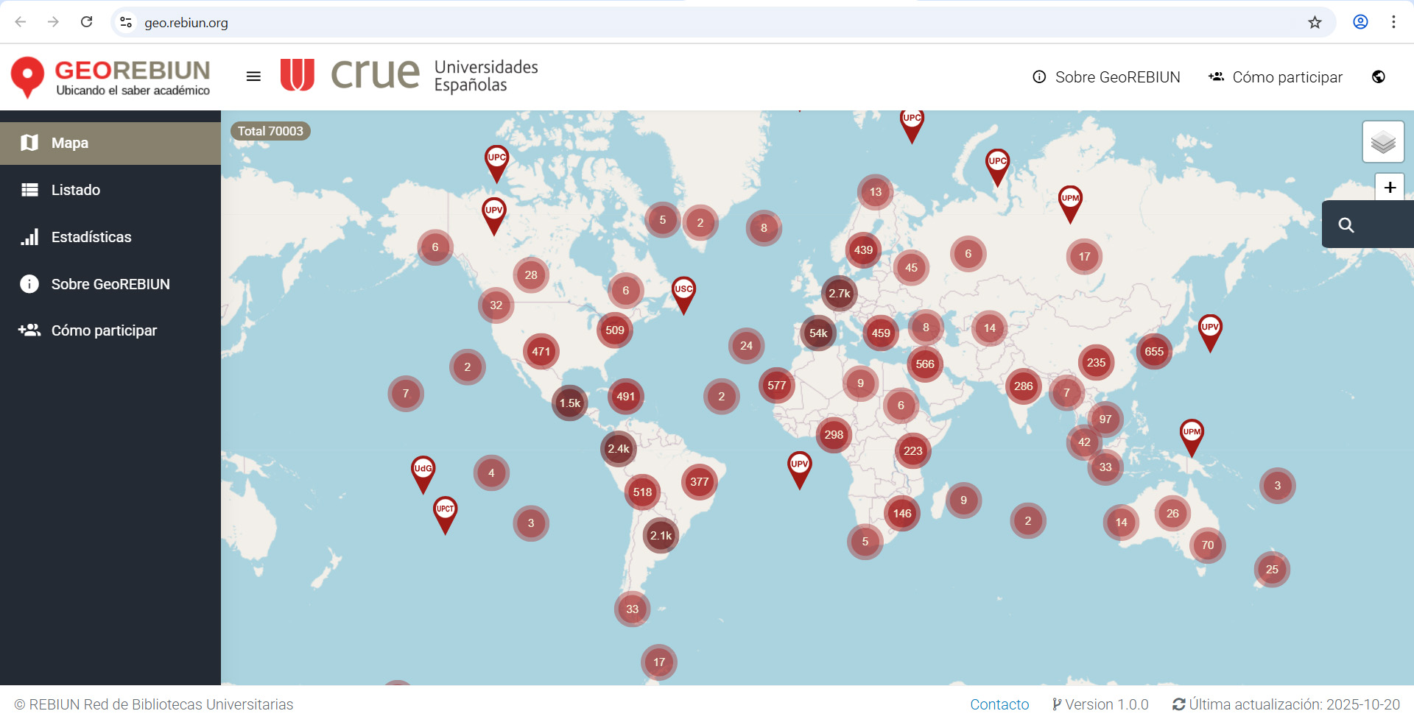Select Mapa in the sidebar
The height and width of the screenshot is (722, 1414).
110,144
